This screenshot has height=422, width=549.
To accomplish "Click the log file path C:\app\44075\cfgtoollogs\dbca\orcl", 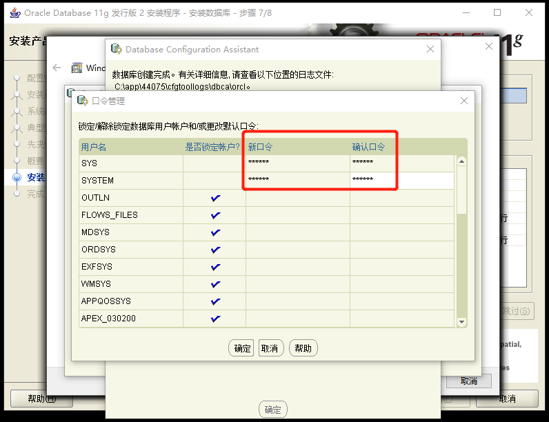I will [x=182, y=86].
